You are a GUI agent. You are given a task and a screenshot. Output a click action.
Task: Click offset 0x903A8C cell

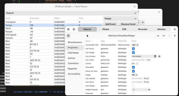pos(59,22)
